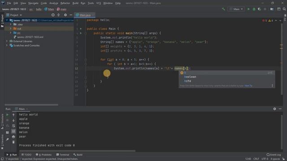
Task: Rerun Main using Run panel play icon
Action: point(7,115)
